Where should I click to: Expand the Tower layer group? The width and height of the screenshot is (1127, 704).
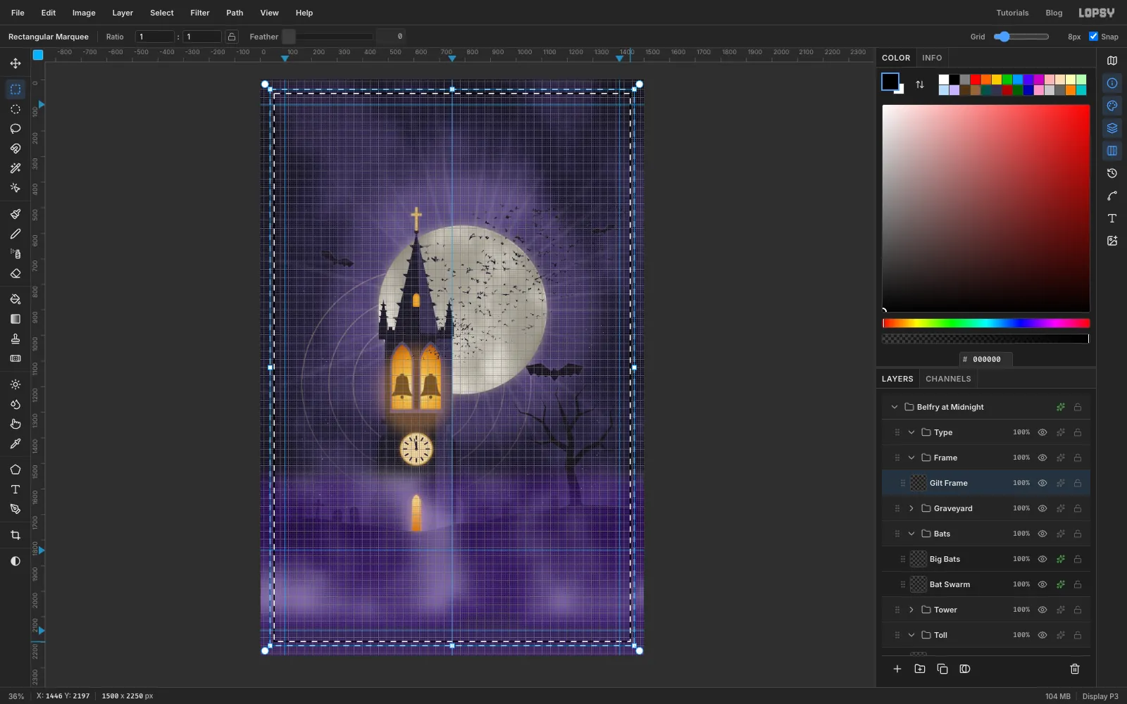(911, 610)
